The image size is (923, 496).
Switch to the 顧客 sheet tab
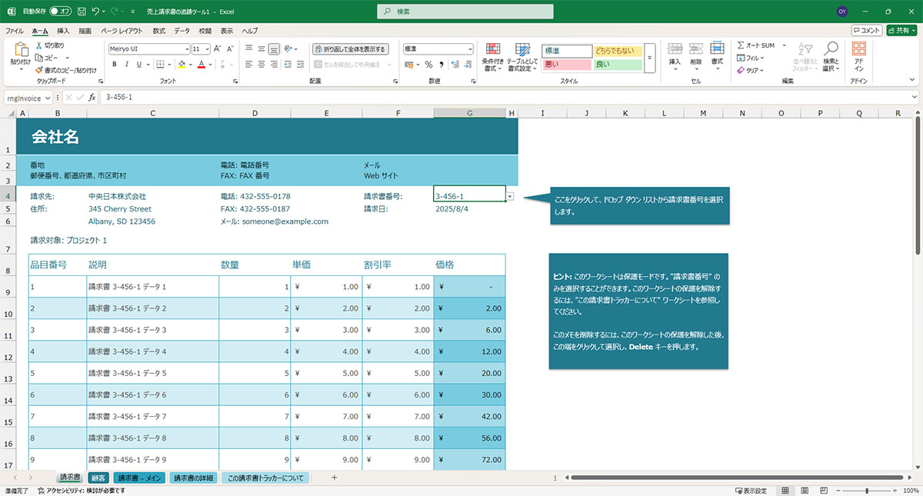click(98, 478)
